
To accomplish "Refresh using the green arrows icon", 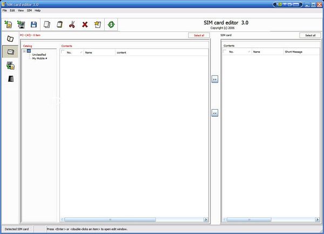I will click(x=111, y=24).
